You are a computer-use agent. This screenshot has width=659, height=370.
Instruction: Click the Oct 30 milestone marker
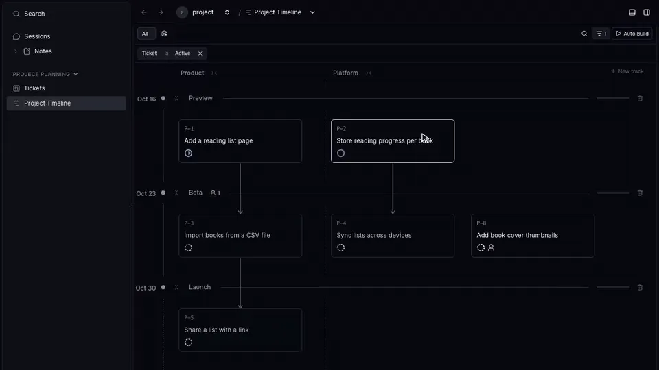[x=163, y=288]
